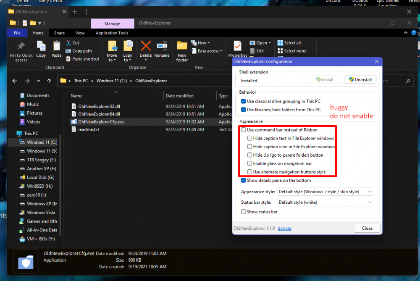The height and width of the screenshot is (281, 420).
Task: Create a folder with New folder icon
Action: [182, 46]
